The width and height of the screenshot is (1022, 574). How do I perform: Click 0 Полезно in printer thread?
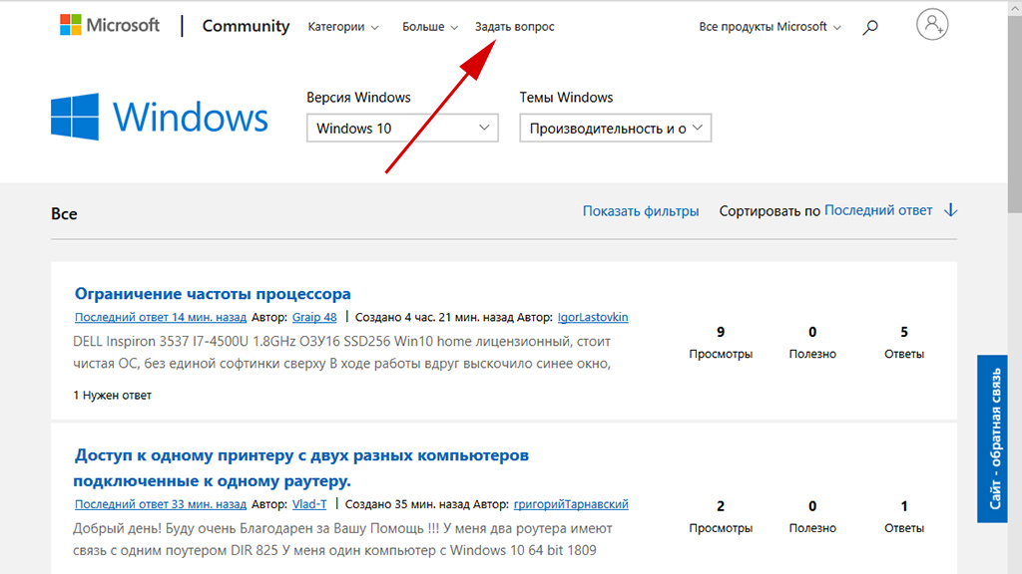812,516
